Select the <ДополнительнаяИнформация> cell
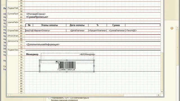The image size is (180, 101). click(x=43, y=44)
